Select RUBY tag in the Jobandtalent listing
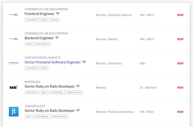The image size is (193, 127). tap(29, 117)
